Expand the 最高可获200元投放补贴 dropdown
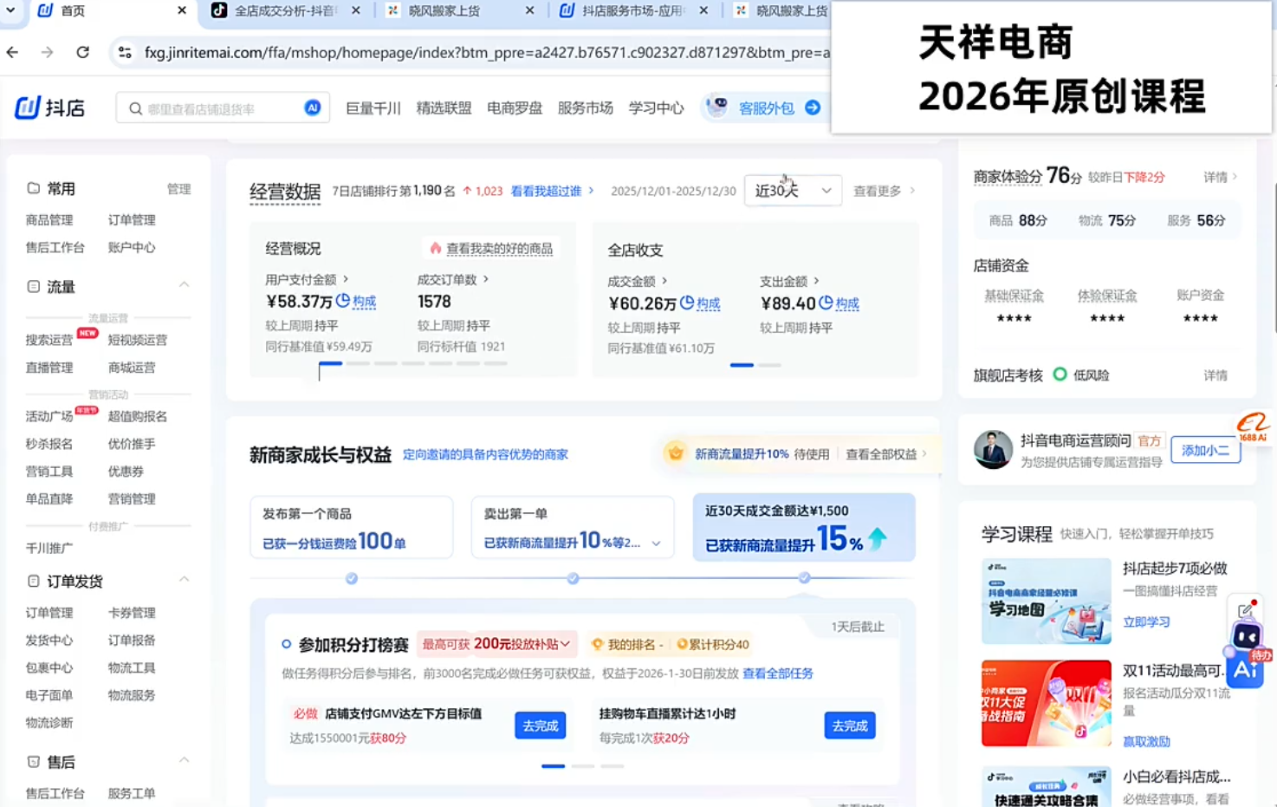This screenshot has width=1277, height=807. point(564,644)
